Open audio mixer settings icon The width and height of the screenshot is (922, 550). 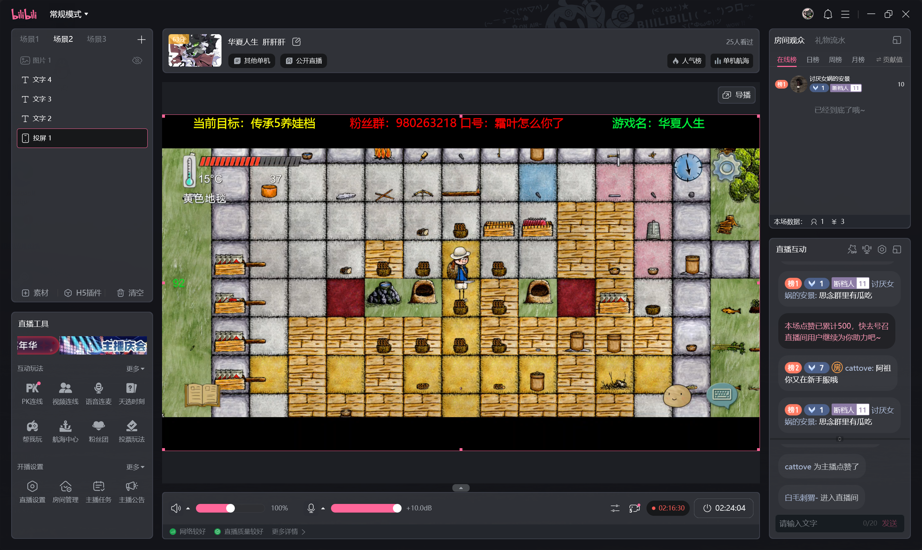tap(615, 508)
